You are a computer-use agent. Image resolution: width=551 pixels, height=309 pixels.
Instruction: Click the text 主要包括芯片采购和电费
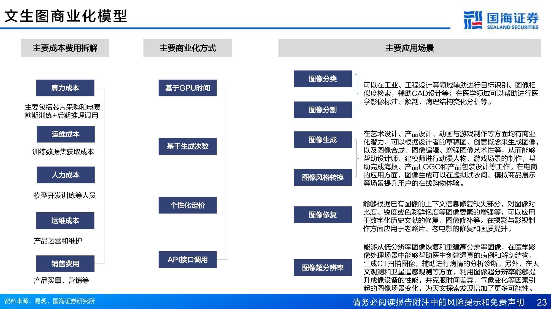tap(63, 107)
